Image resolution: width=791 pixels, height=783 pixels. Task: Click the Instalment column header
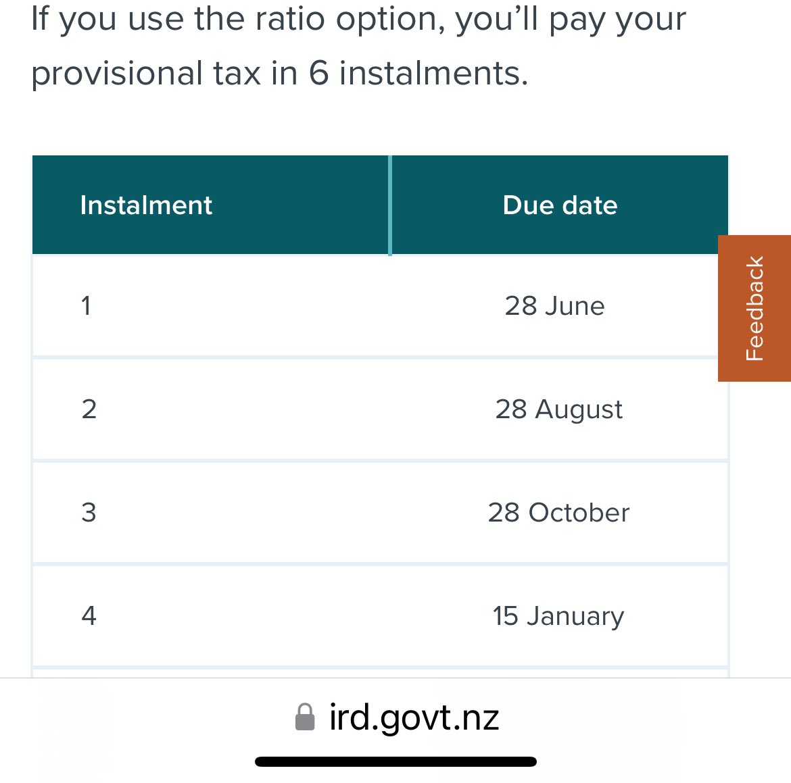146,205
